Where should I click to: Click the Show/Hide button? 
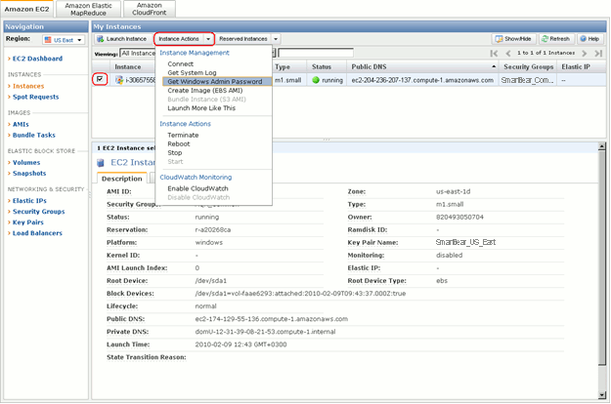pyautogui.click(x=513, y=39)
